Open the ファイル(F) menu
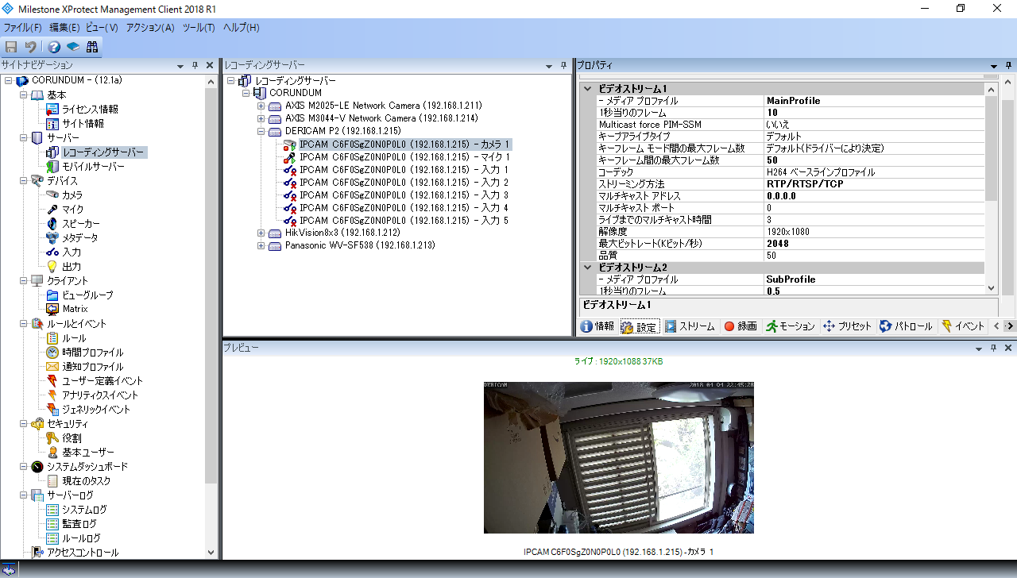Viewport: 1017px width, 578px height. [22, 28]
